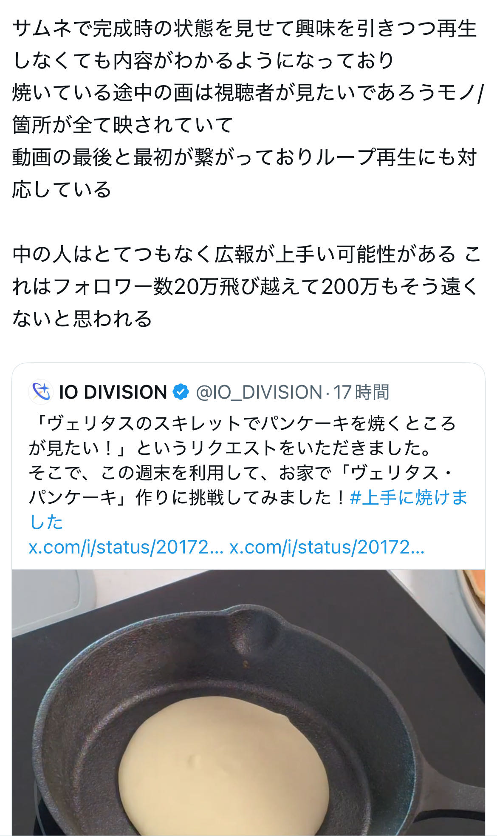Open the second x.com/i/status link
Image resolution: width=497 pixels, height=836 pixels.
[x=327, y=547]
